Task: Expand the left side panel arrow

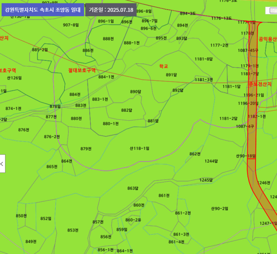Action: 2,164
